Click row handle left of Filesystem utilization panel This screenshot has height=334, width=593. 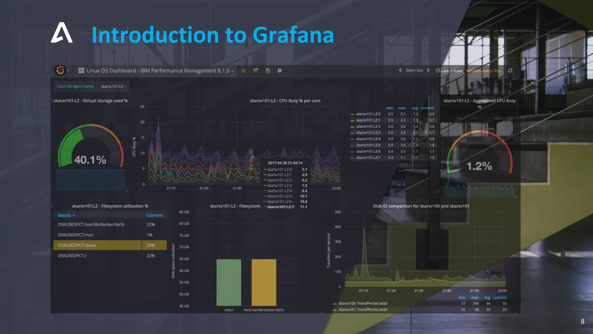pyautogui.click(x=52, y=206)
